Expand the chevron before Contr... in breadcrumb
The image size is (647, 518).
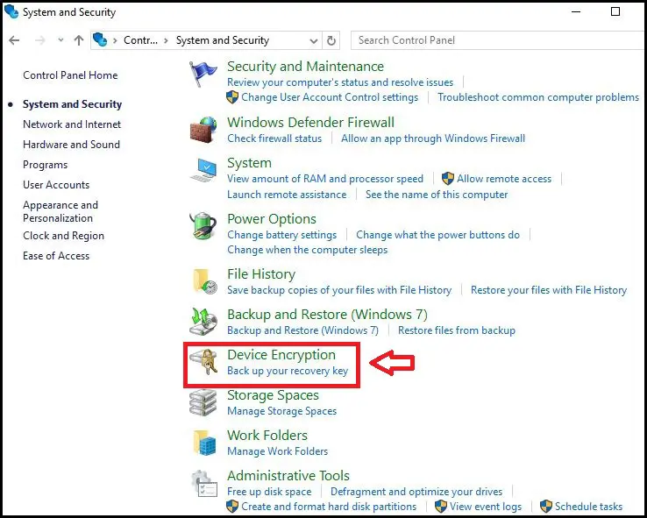[x=115, y=40]
